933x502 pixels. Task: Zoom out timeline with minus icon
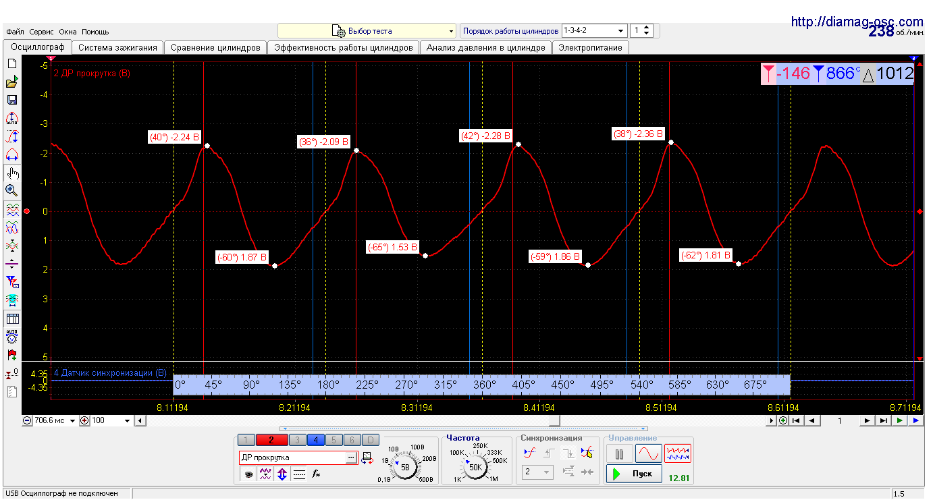click(x=27, y=420)
